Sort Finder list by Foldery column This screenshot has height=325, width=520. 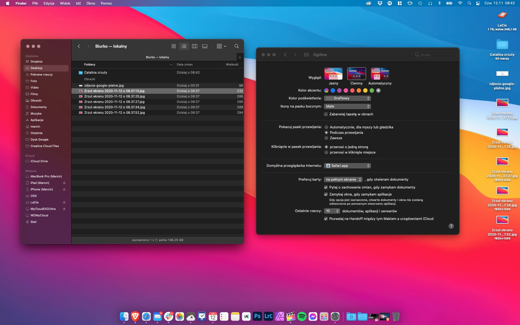[90, 64]
